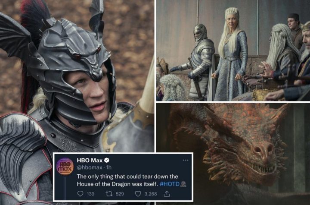Image resolution: width=310 pixels, height=205 pixels.
Task: Click the HBO Max profile avatar
Action: click(x=65, y=166)
